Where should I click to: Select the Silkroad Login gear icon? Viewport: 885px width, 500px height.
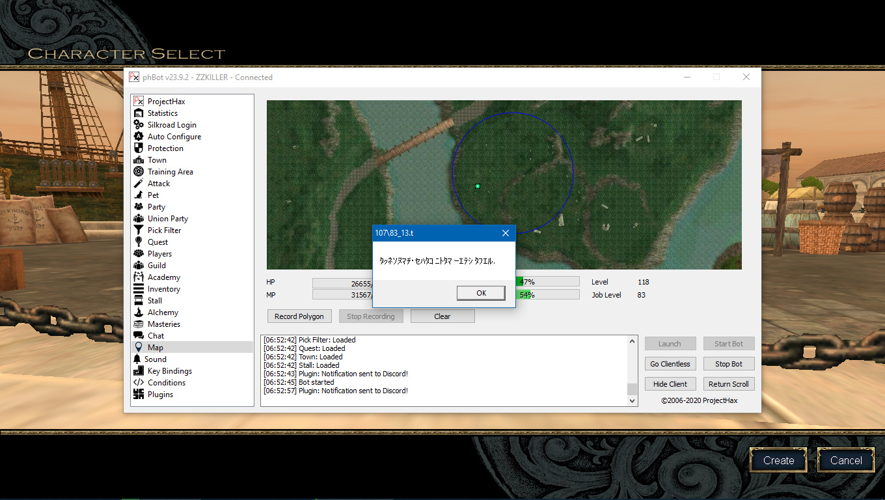point(139,125)
